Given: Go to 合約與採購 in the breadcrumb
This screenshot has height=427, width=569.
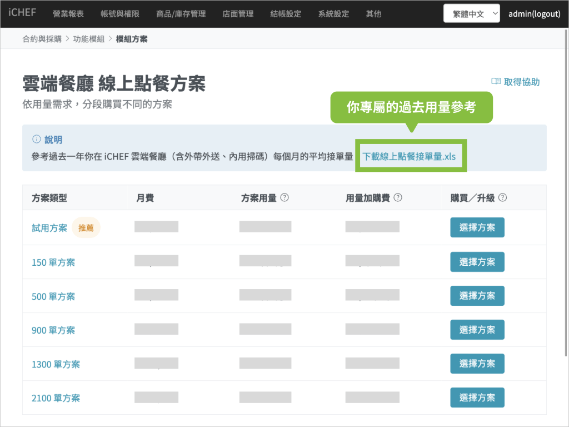Looking at the screenshot, I should [x=42, y=39].
